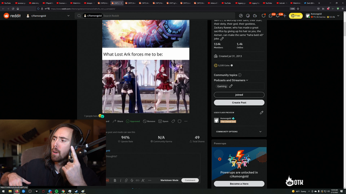The image size is (346, 194).
Task: Switch to the Twitter tab at far right
Action: [x=309, y=3]
